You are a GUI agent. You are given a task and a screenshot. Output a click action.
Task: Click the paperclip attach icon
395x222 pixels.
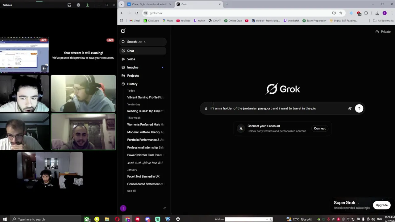(x=206, y=109)
